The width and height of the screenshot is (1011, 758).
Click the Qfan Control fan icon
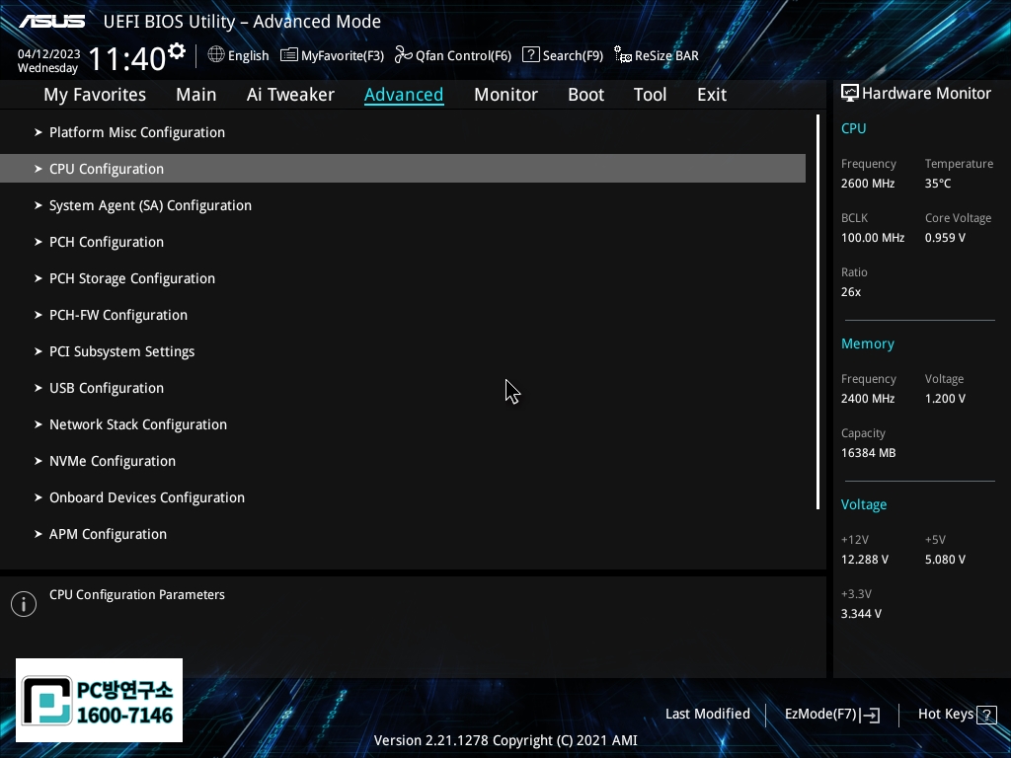(x=404, y=55)
